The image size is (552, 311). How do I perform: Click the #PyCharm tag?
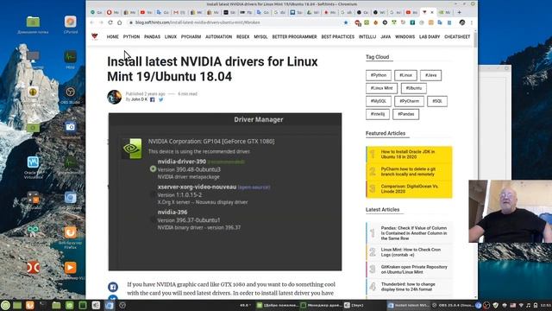(x=409, y=101)
